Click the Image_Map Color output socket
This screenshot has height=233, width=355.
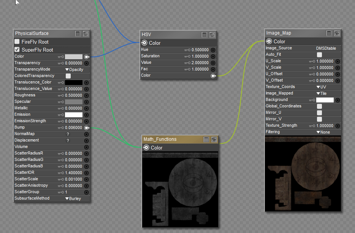click(x=269, y=41)
